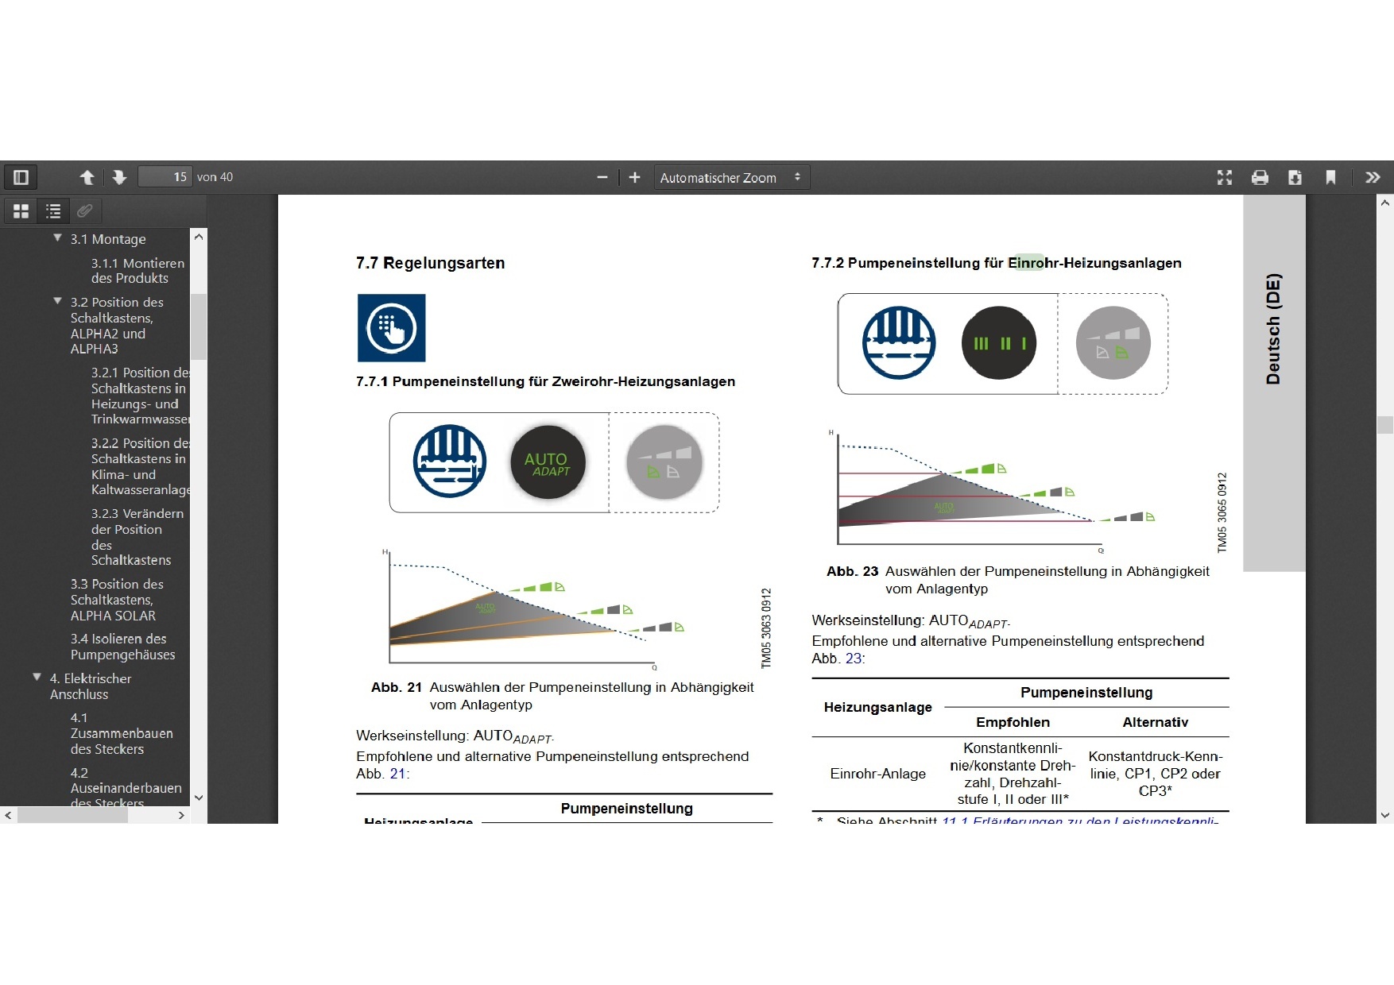This screenshot has height=985, width=1394.
Task: Show thumbnails view in sidebar
Action: tap(21, 211)
